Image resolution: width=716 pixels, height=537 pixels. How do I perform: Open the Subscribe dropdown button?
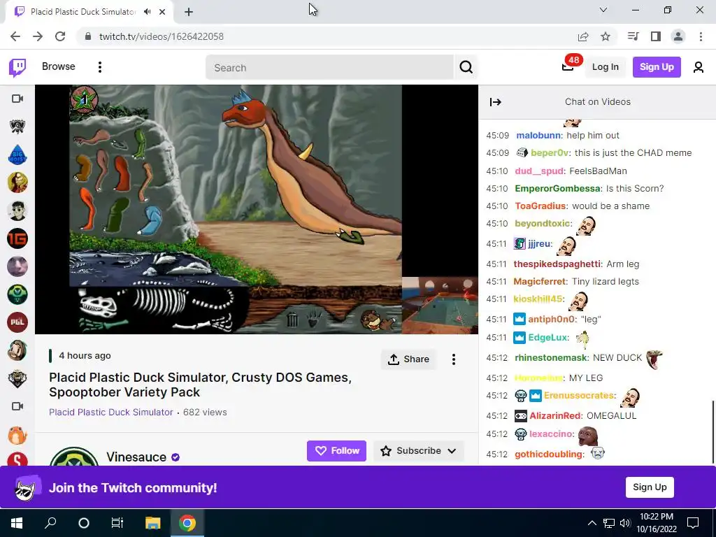419,451
